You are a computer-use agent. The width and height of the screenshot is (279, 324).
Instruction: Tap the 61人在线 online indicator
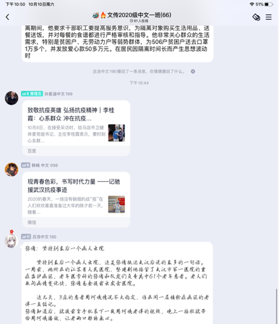139,21
